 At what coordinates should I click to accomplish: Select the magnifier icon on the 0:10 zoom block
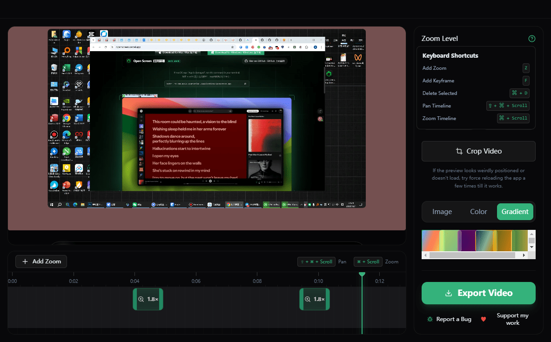[308, 299]
